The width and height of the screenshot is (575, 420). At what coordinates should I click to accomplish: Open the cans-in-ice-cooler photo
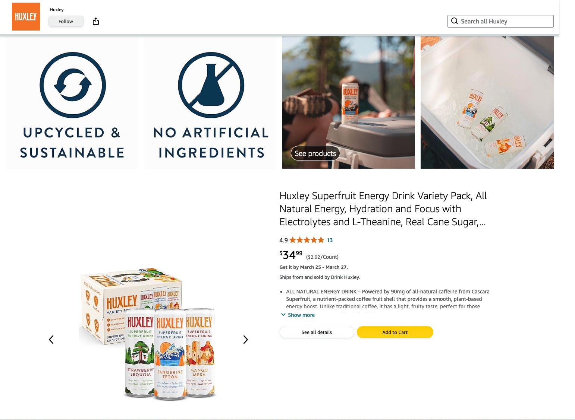tap(487, 102)
